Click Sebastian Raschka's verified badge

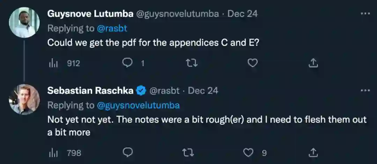(x=141, y=91)
